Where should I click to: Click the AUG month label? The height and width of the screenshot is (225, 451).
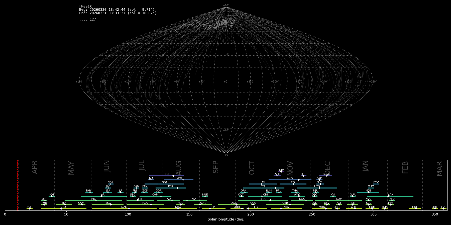point(179,168)
